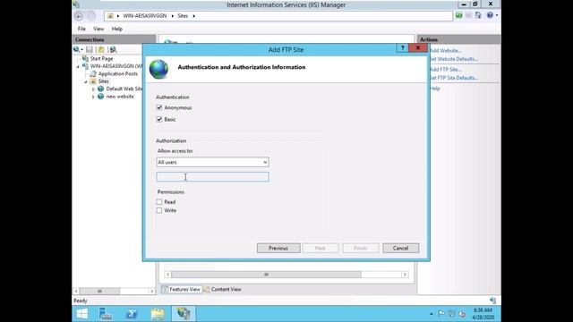
Task: Click the dialog help question mark button
Action: pyautogui.click(x=402, y=47)
